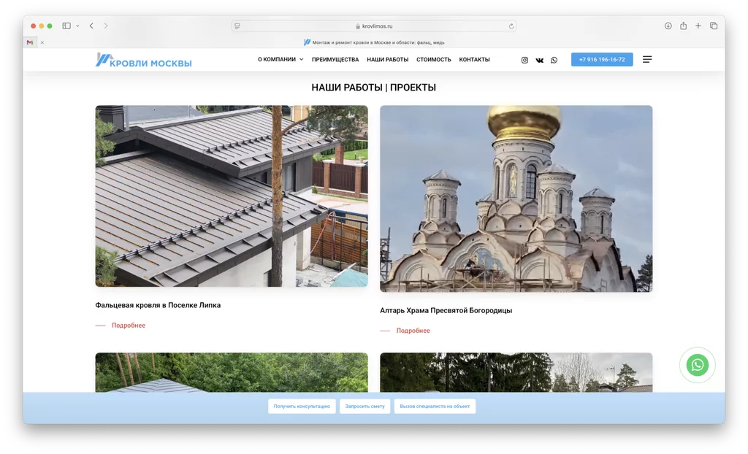Select the Монтаж и ремонт кровли tab
The height and width of the screenshot is (454, 748).
[374, 42]
